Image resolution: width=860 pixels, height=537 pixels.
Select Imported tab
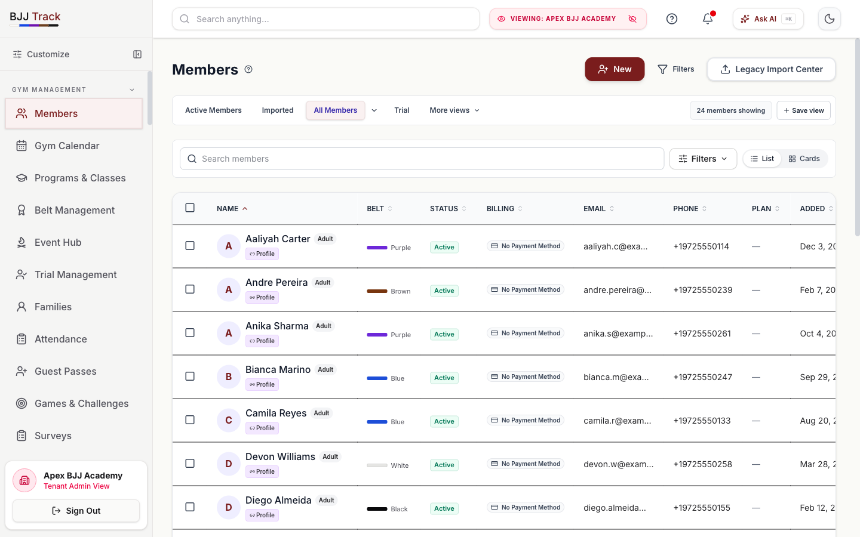coord(278,110)
